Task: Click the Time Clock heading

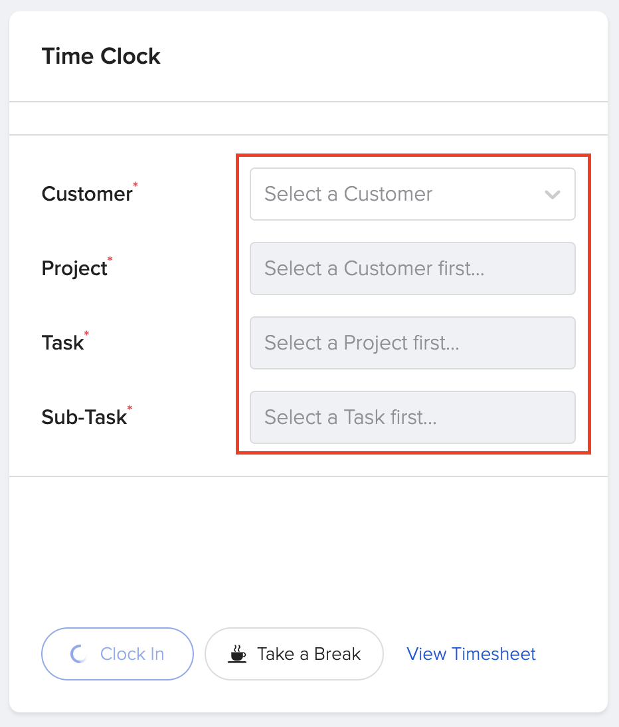Action: coord(101,56)
